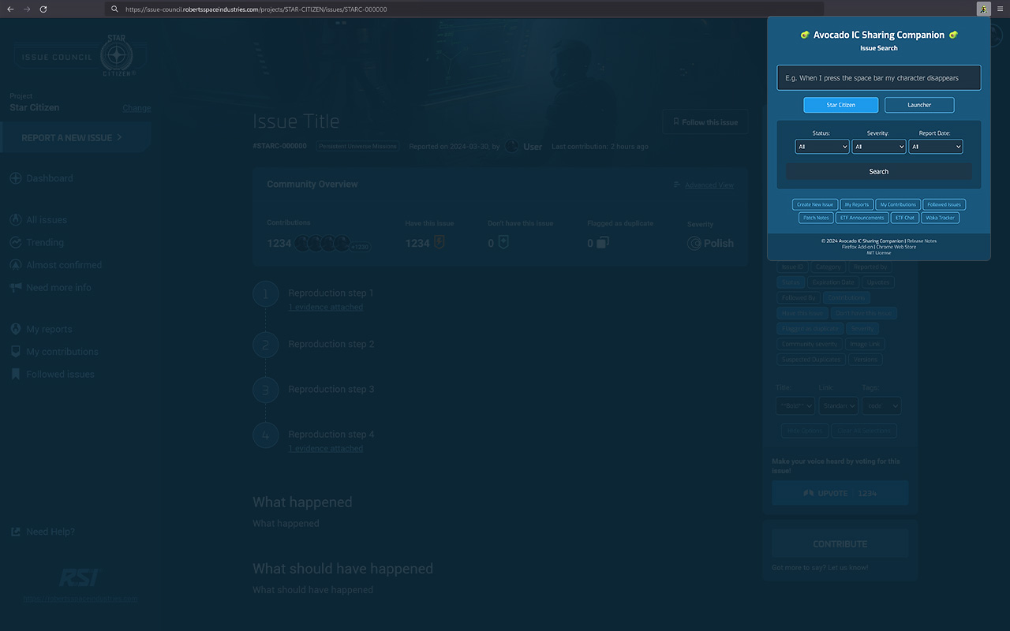This screenshot has height=631, width=1010.
Task: Toggle the Community severity field chip
Action: [810, 344]
